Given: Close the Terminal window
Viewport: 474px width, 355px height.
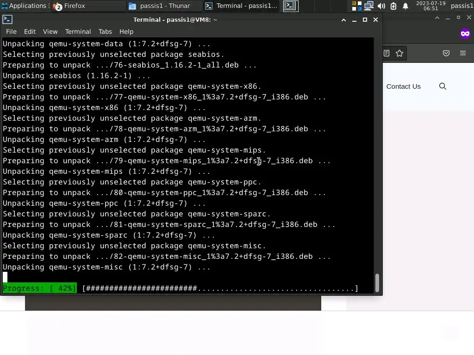Looking at the screenshot, I should coord(375,20).
